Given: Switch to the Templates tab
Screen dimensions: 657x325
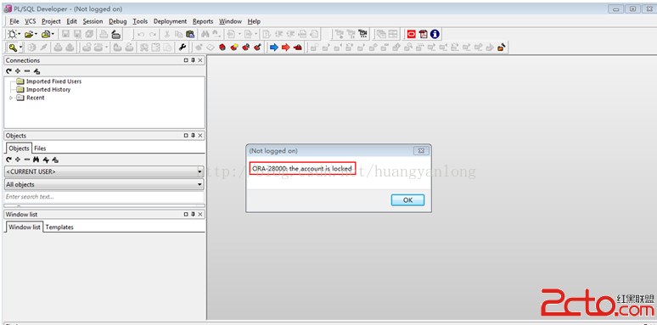Looking at the screenshot, I should (x=59, y=227).
